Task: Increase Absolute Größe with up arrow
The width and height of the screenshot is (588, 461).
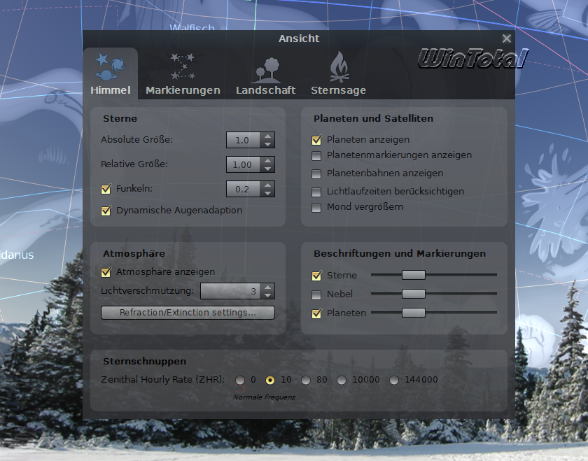Action: [x=267, y=136]
